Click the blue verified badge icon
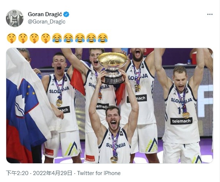Viewport: 220px width, 182px height. [x=66, y=14]
